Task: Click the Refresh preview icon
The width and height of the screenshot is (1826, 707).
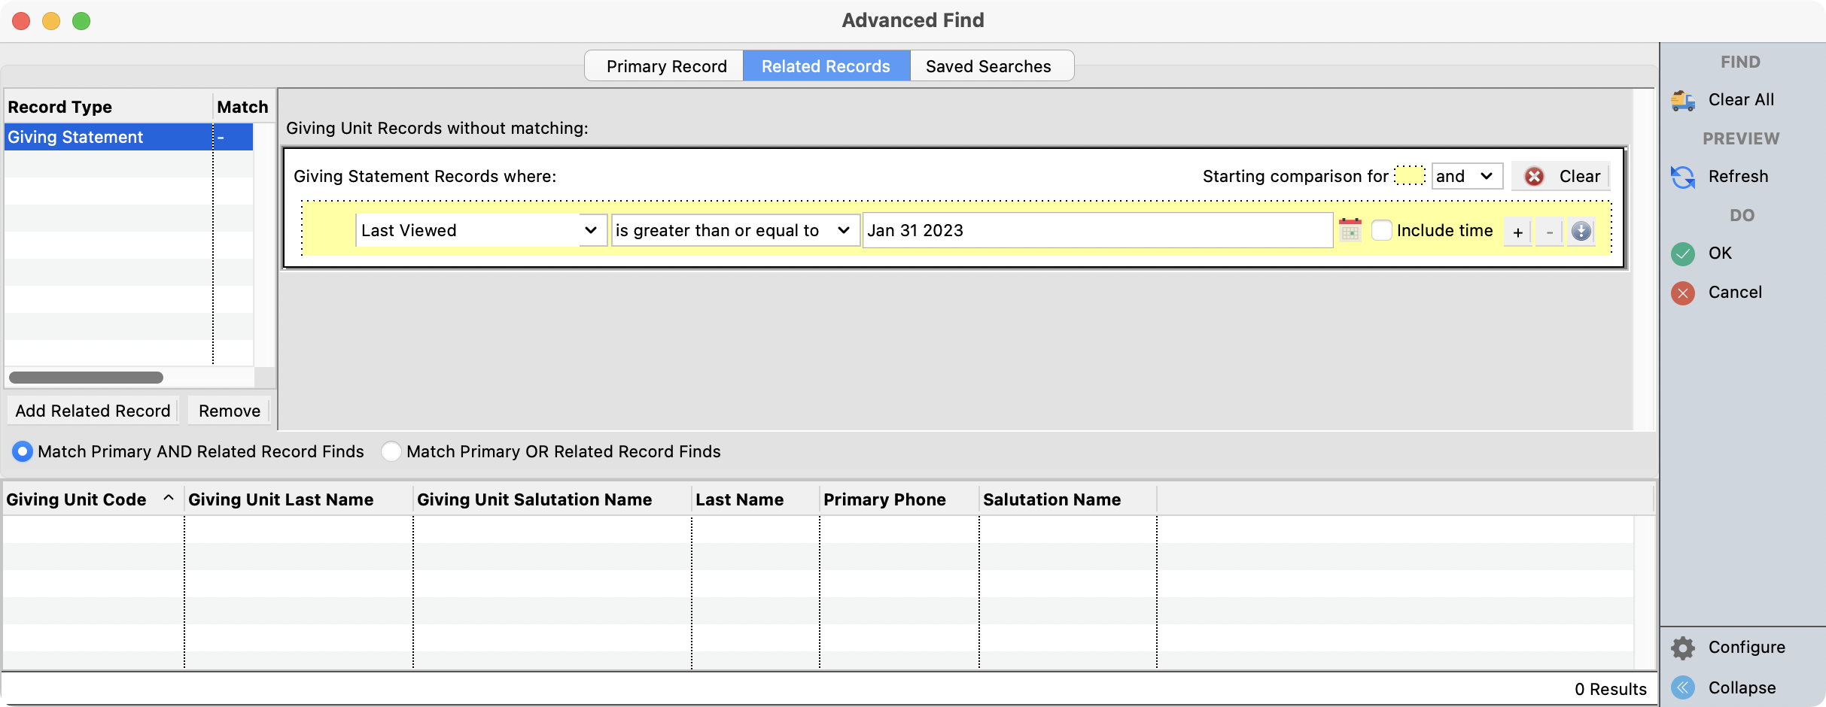Action: (x=1683, y=177)
